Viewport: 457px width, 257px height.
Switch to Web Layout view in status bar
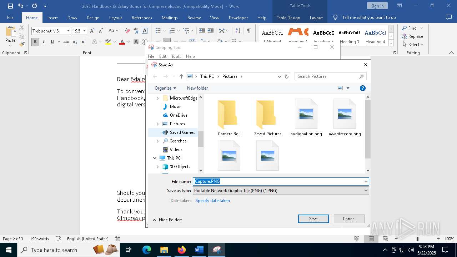(x=385, y=239)
